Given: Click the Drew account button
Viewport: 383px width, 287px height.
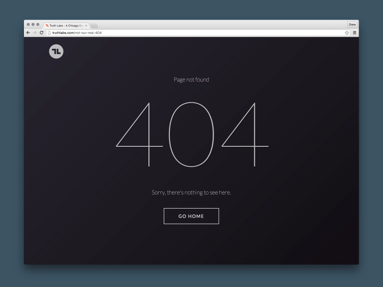Looking at the screenshot, I should coord(352,23).
